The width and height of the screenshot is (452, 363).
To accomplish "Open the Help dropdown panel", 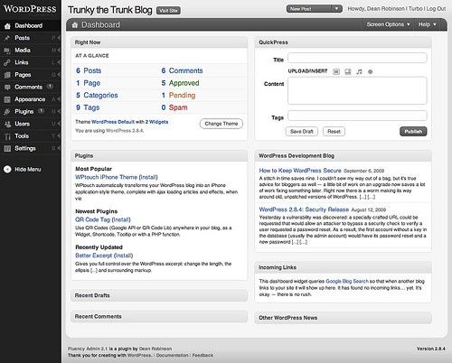I will [x=428, y=24].
